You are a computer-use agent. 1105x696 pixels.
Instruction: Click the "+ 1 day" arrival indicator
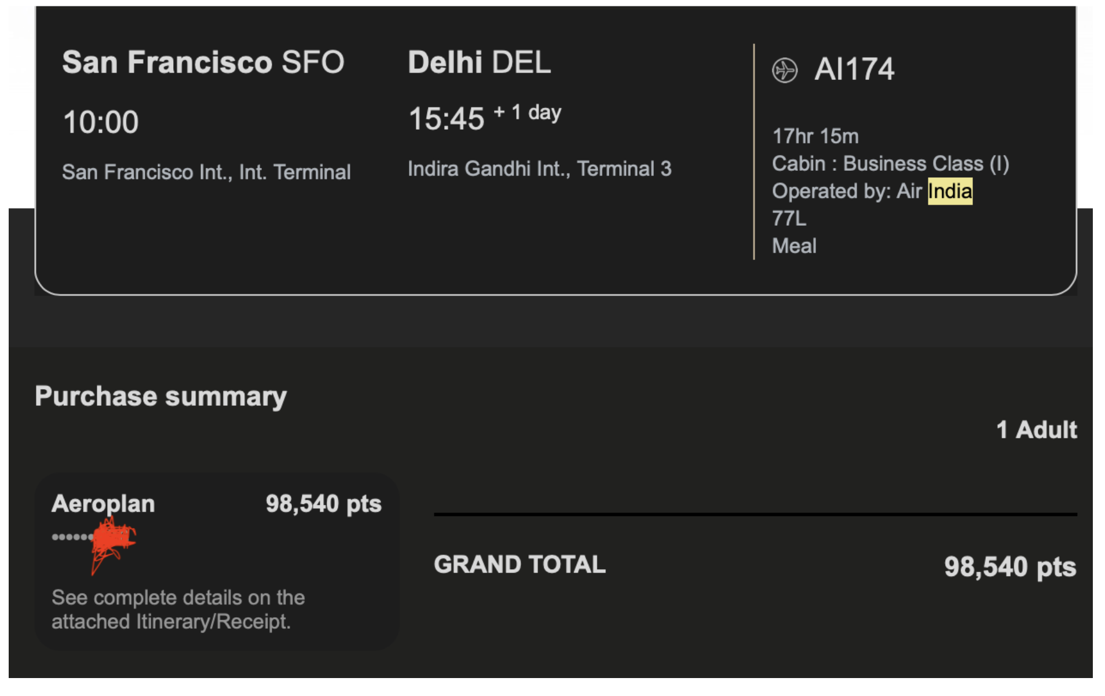[527, 112]
